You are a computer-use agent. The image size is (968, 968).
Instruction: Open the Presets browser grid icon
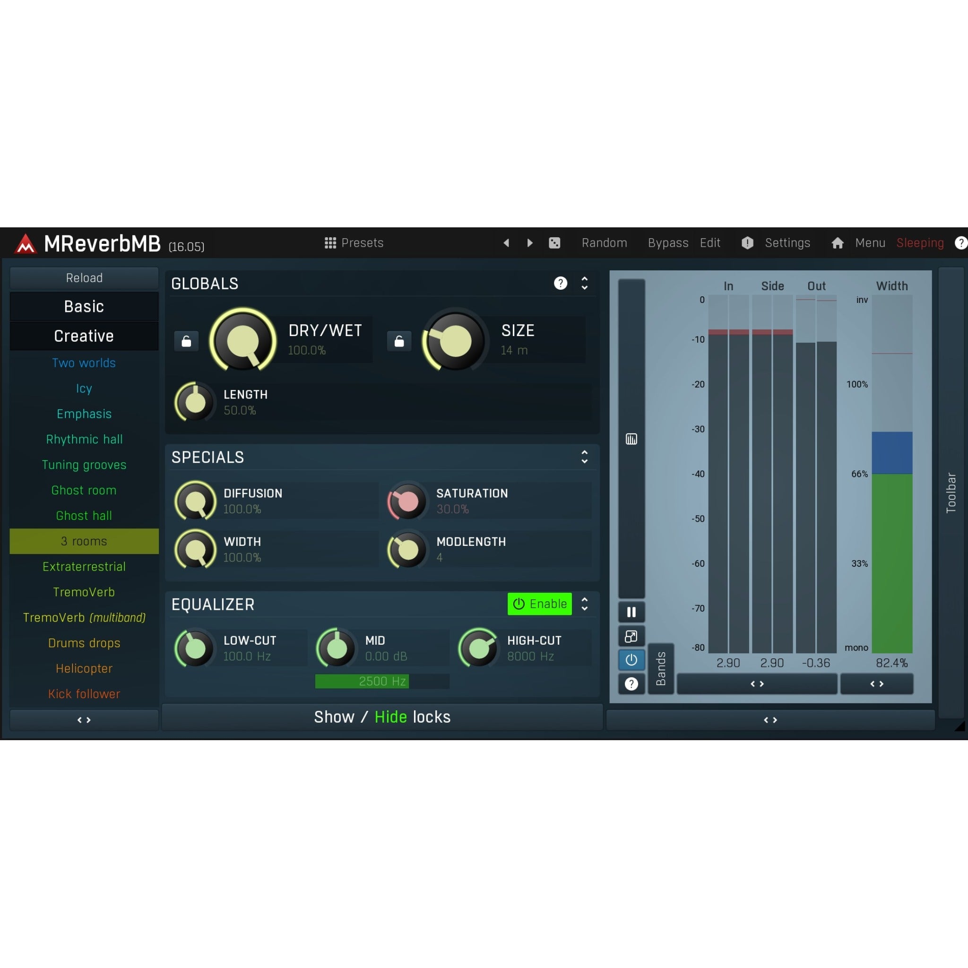pyautogui.click(x=330, y=243)
